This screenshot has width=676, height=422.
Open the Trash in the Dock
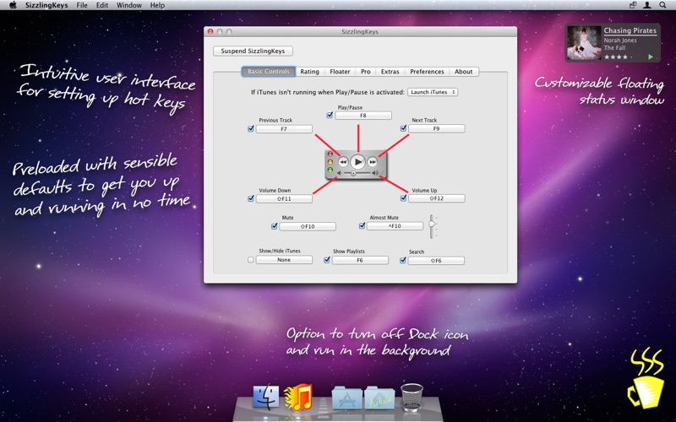pos(412,397)
